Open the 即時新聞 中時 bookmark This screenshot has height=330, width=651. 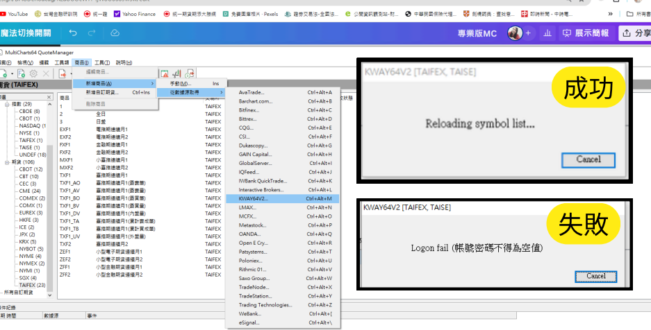click(x=547, y=14)
